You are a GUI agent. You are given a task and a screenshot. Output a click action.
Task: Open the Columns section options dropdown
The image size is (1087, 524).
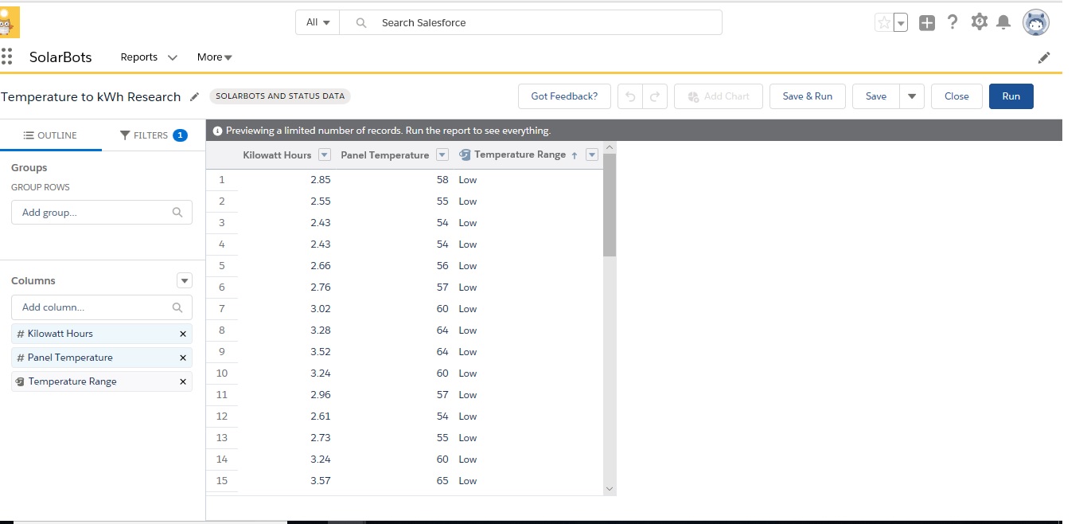point(185,280)
